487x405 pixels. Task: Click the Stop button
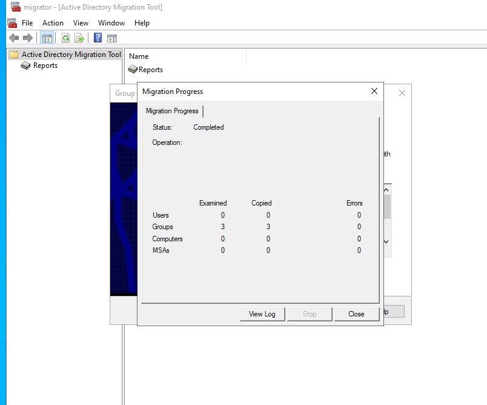point(310,314)
